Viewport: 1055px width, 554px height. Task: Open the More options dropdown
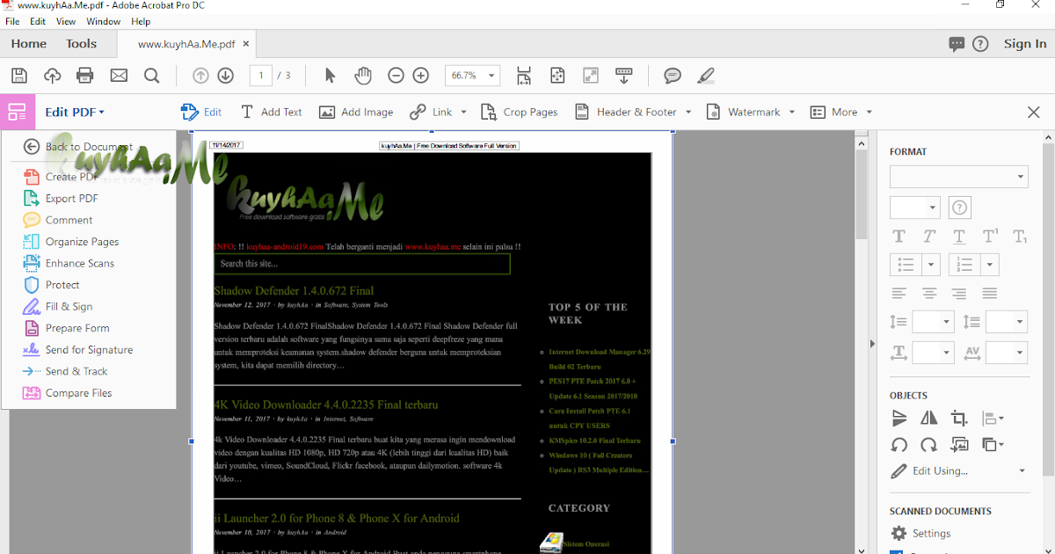[841, 112]
